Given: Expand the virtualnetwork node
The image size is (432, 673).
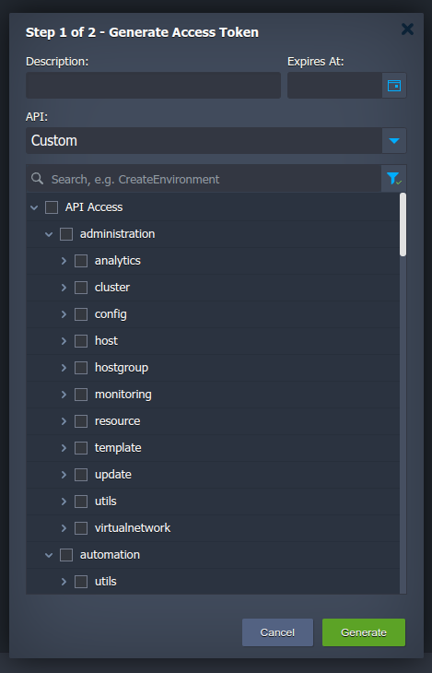Looking at the screenshot, I should pyautogui.click(x=64, y=528).
